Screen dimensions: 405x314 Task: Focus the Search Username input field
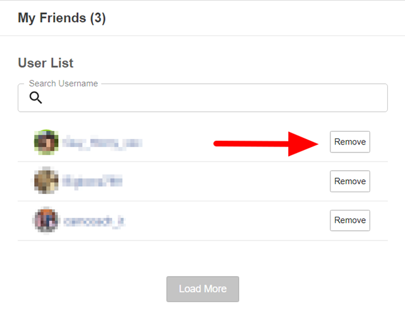click(x=208, y=98)
